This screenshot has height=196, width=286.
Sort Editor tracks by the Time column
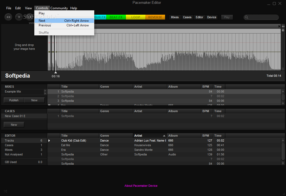219,136
